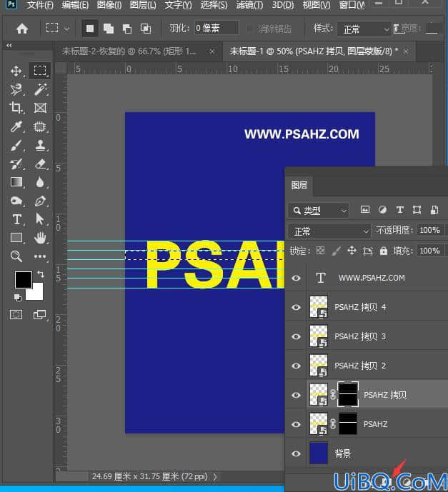Select the Rectangular Marquee tool
Viewport: 448px width, 492px height.
[40, 71]
